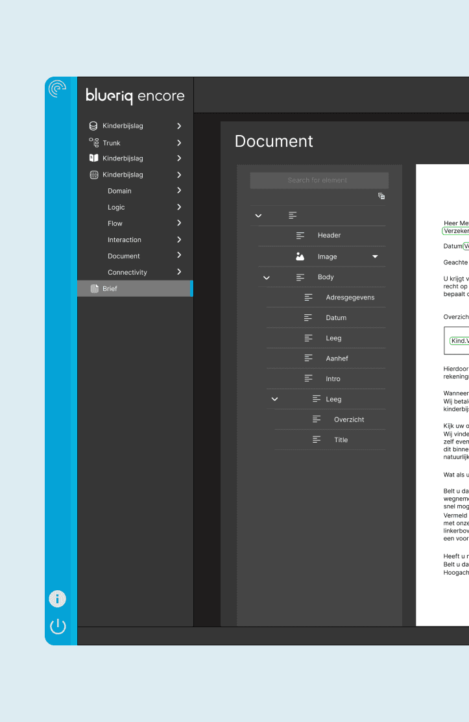Click the text-lines icon beside Header
This screenshot has height=722, width=469.
click(300, 235)
